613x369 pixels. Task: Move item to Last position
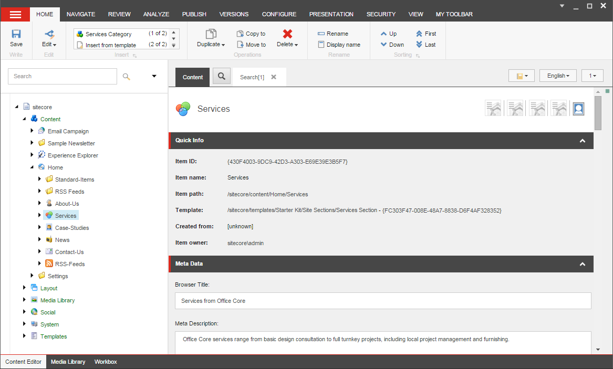(x=425, y=45)
